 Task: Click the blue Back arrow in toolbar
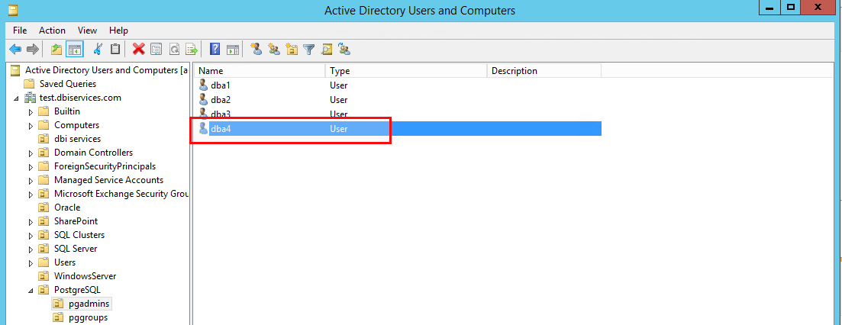[15, 50]
